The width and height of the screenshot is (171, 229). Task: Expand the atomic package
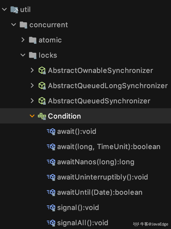click(23, 40)
